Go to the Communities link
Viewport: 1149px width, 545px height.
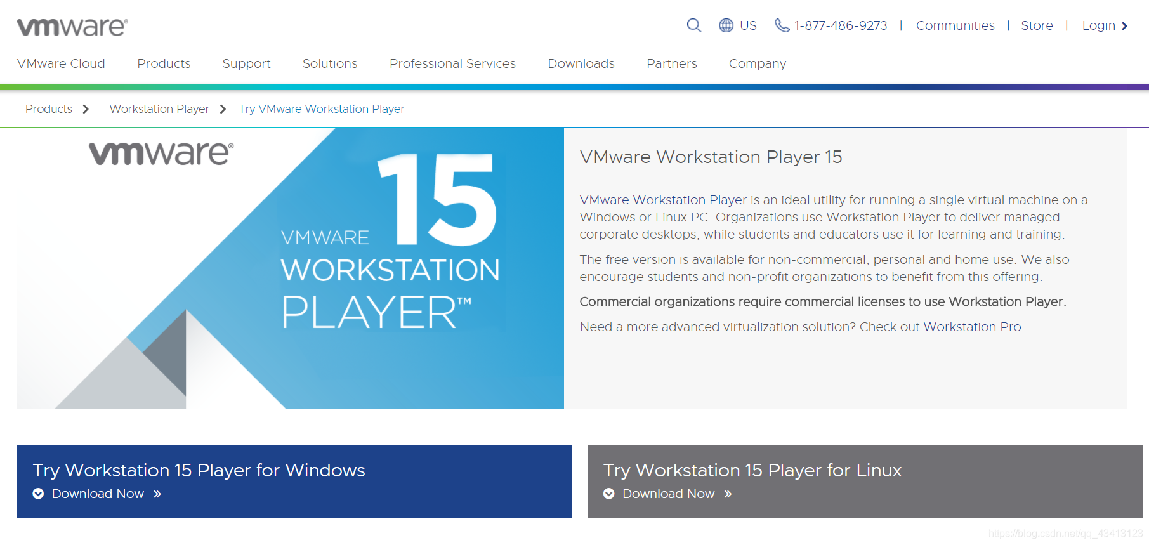(955, 25)
